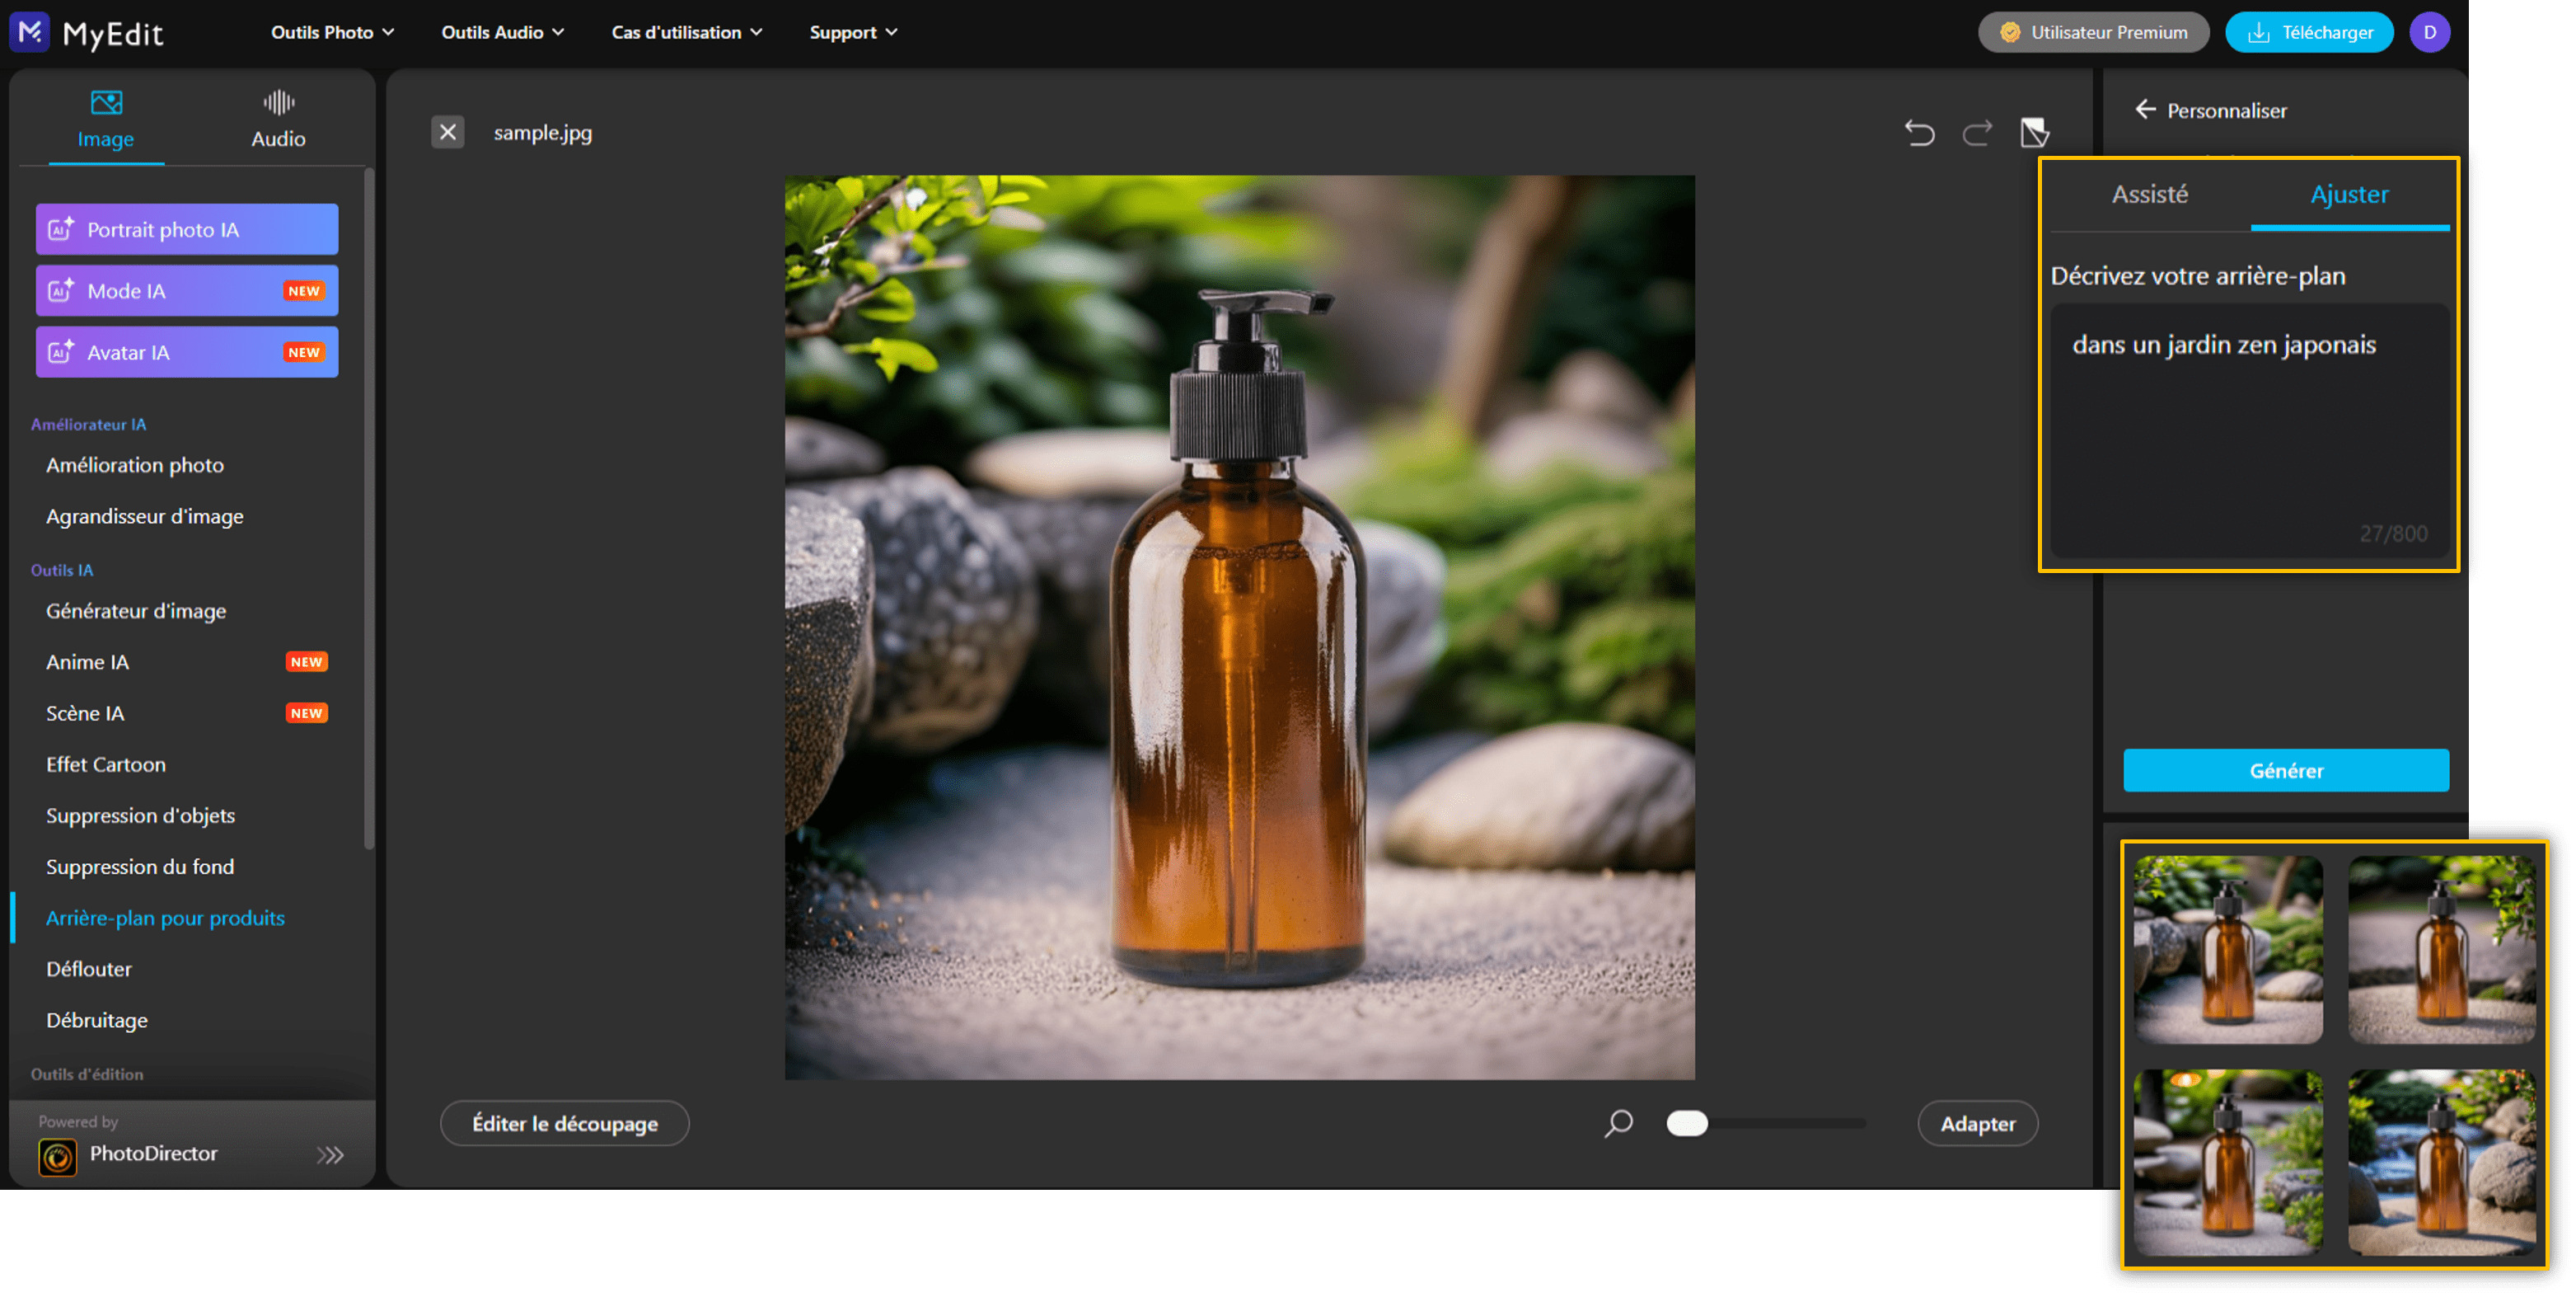
Task: Expand the Outils Audio dropdown
Action: pos(502,32)
